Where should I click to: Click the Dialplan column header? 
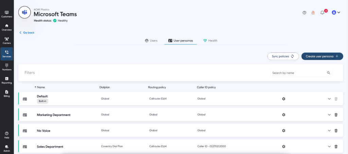[105, 87]
